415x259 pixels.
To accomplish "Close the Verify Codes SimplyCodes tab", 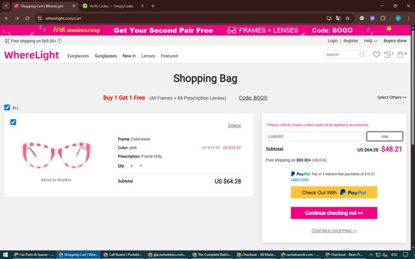I will pos(143,6).
